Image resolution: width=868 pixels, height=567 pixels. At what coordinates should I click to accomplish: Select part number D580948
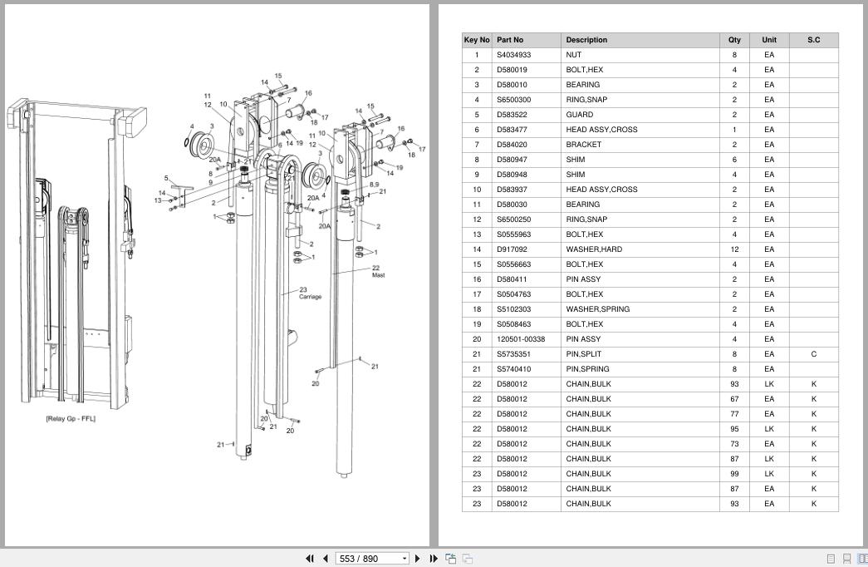pos(512,175)
